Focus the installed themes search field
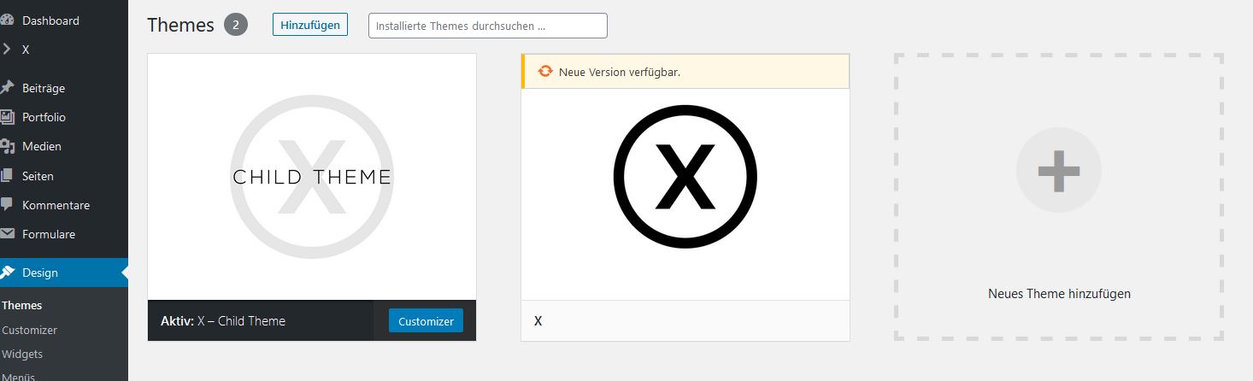 pos(487,26)
